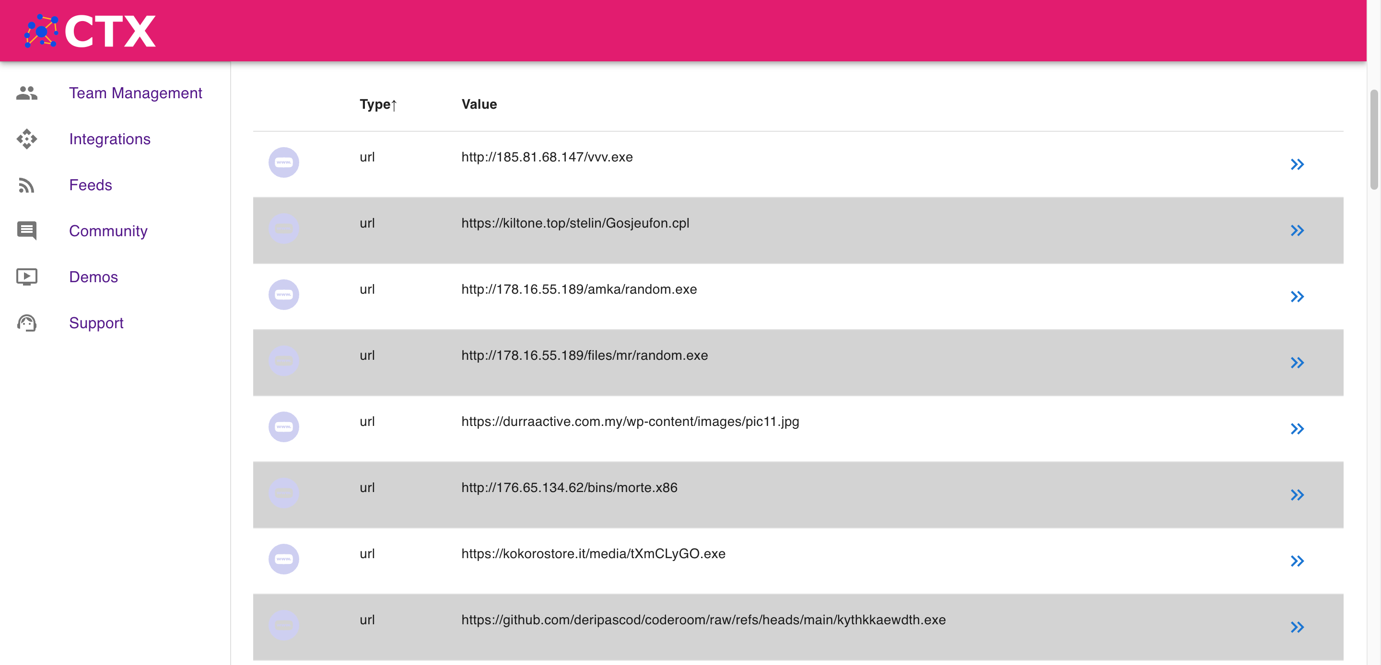Screen dimensions: 1381x665
Task: Click the Demos video player icon
Action: click(x=27, y=276)
